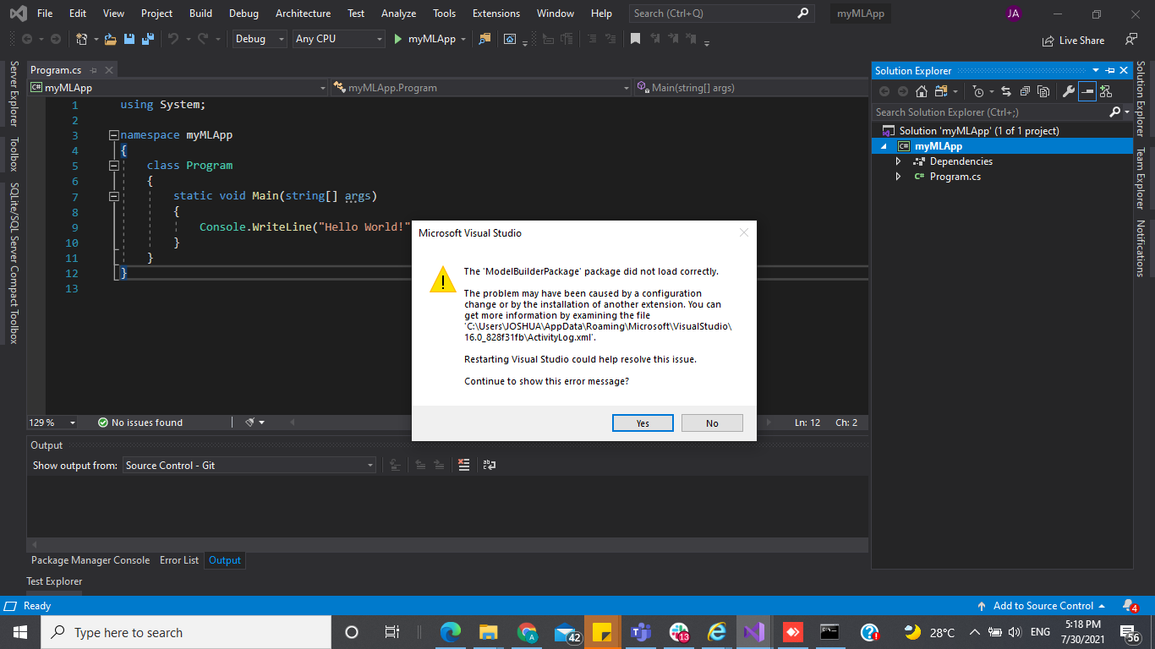Click the Save All icon
Screen dimensions: 1155x649
147,39
